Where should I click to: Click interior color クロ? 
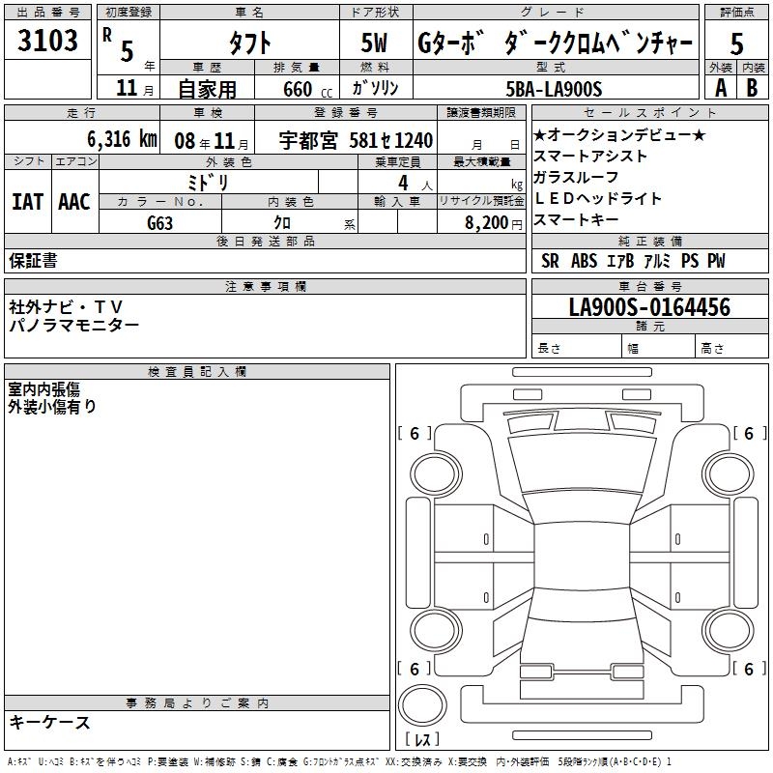click(x=282, y=222)
